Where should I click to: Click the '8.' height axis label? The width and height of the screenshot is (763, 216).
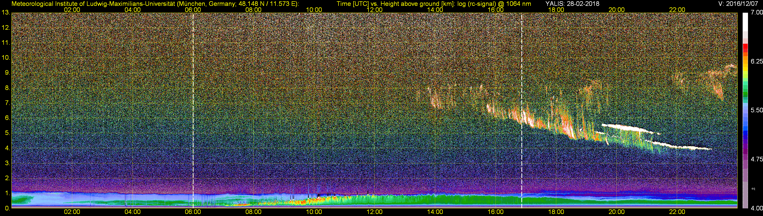coord(7,88)
